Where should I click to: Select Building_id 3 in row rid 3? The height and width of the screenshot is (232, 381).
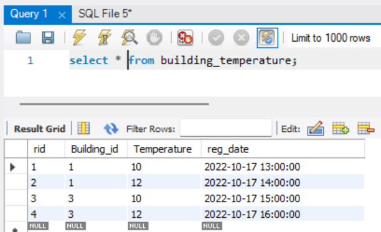tap(96, 198)
